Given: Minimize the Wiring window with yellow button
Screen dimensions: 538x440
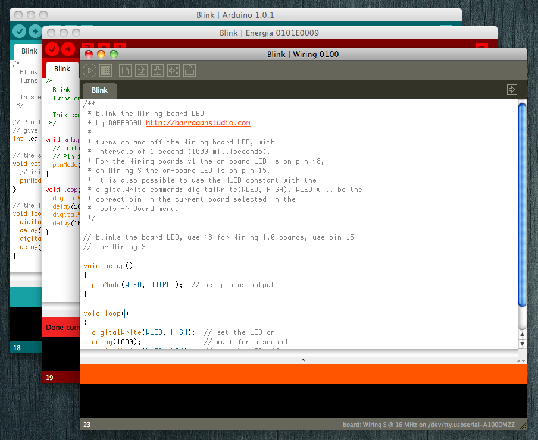Looking at the screenshot, I should click(101, 54).
